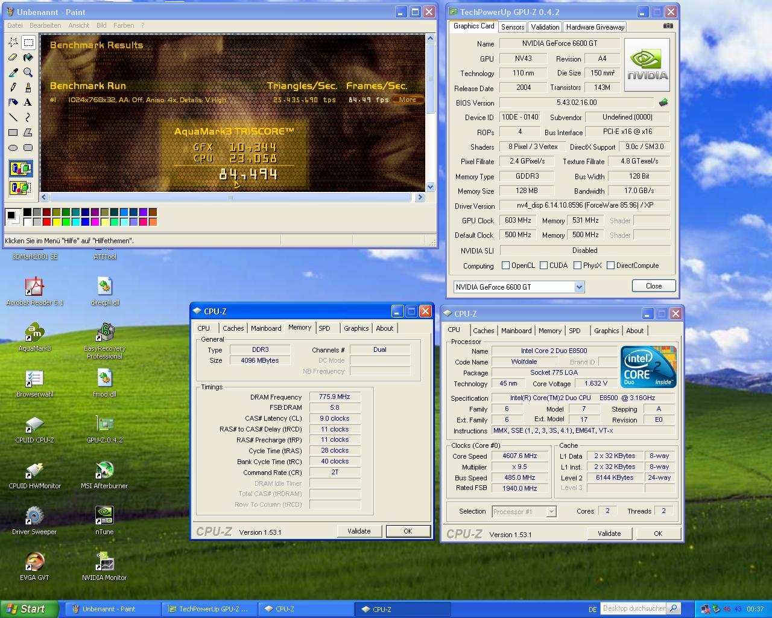772x618 pixels.
Task: Switch to the Sensors tab in GPU-Z
Action: (513, 27)
